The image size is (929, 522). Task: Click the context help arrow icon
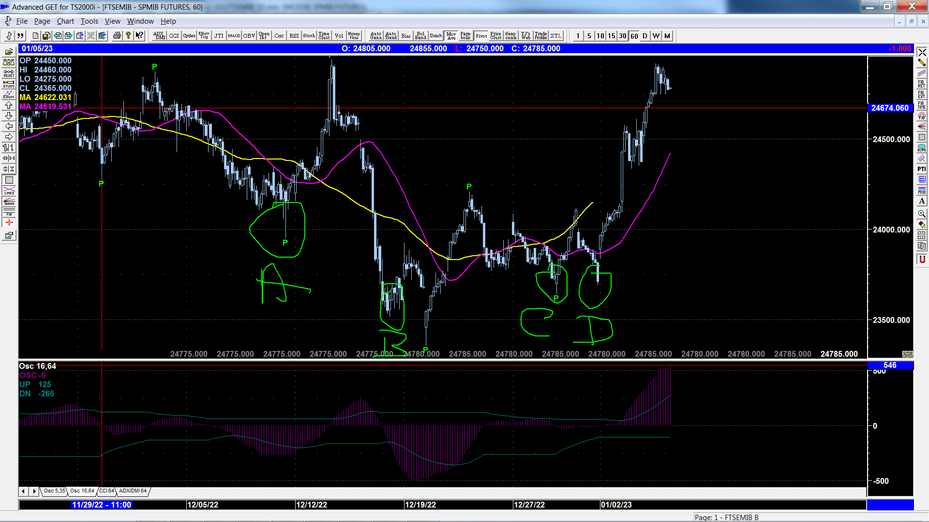pyautogui.click(x=139, y=36)
